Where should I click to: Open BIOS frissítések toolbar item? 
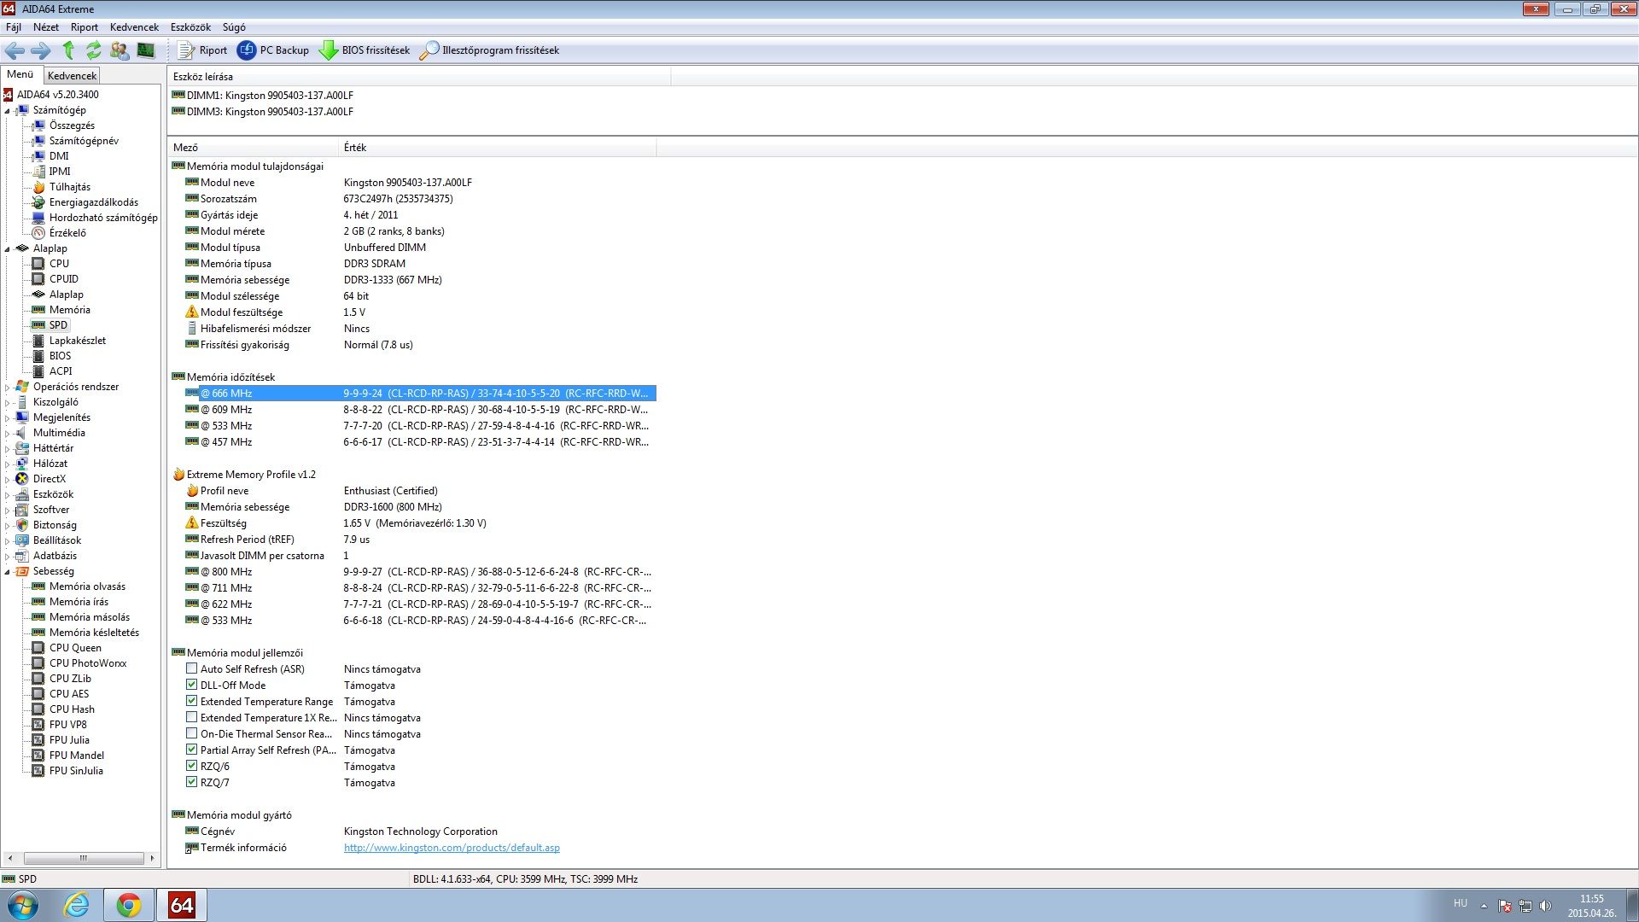click(x=365, y=50)
